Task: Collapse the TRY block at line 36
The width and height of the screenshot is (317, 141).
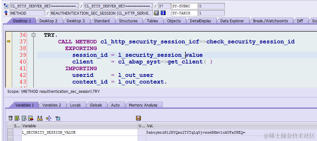Action: coord(34,35)
